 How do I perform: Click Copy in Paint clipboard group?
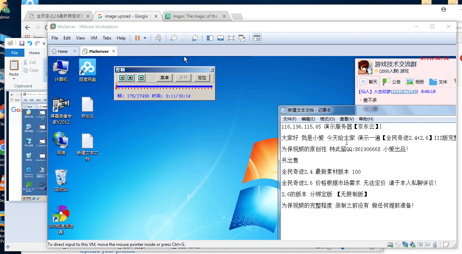coord(31,70)
